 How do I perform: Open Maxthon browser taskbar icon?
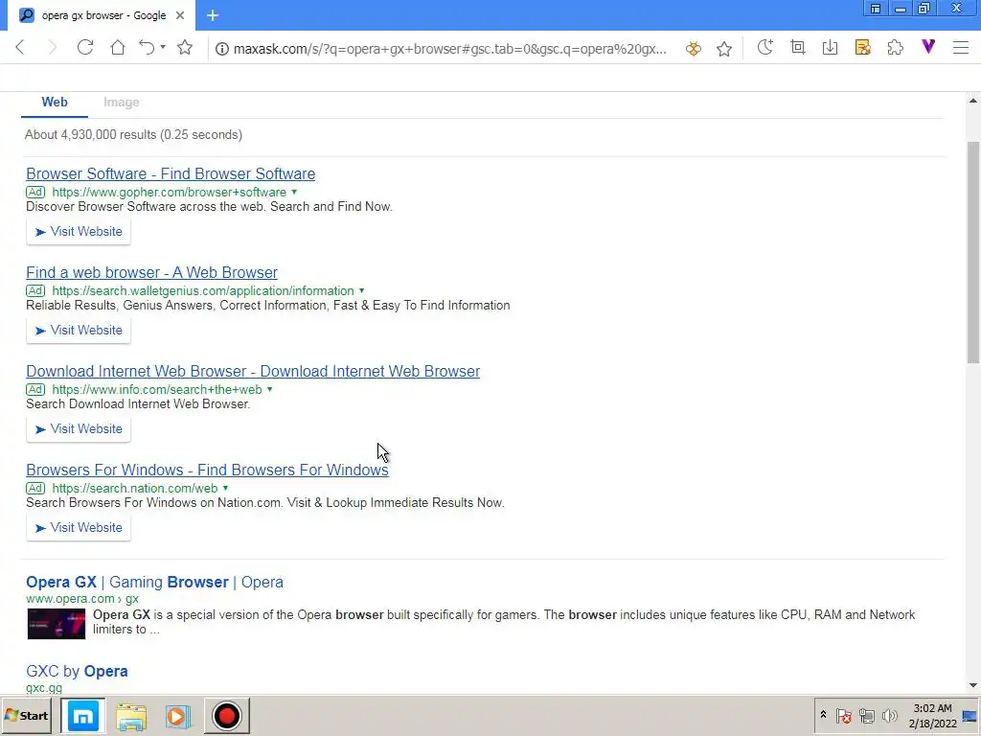point(83,716)
